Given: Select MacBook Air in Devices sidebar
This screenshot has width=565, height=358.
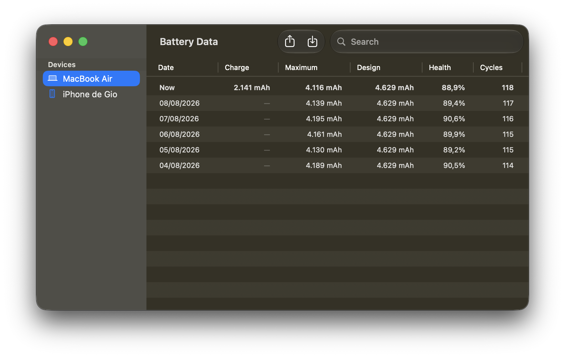Looking at the screenshot, I should coord(91,78).
